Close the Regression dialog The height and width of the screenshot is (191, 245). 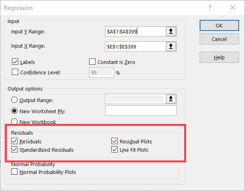(233, 8)
